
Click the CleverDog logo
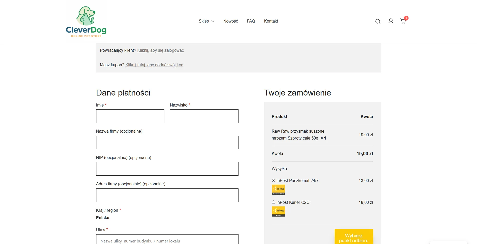pyautogui.click(x=86, y=22)
